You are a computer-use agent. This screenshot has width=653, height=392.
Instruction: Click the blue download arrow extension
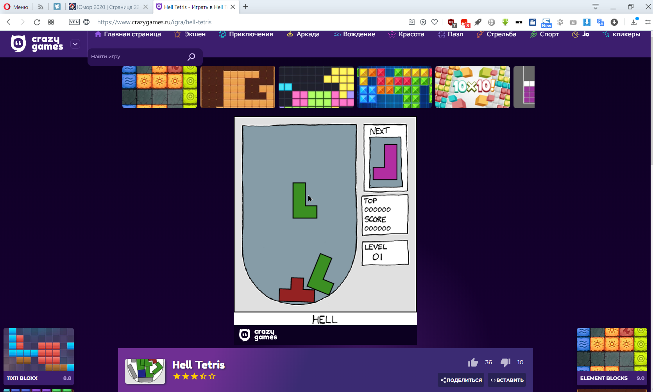(587, 22)
